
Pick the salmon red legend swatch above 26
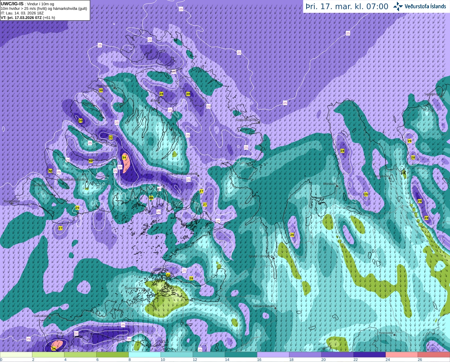tap(433, 355)
